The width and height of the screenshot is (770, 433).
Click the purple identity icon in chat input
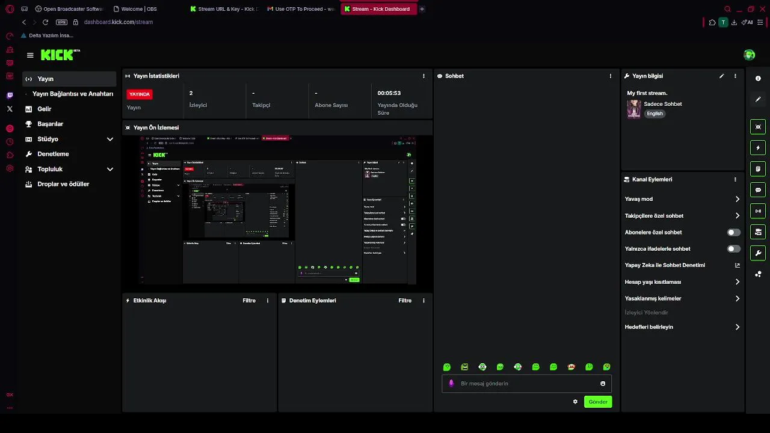[451, 384]
